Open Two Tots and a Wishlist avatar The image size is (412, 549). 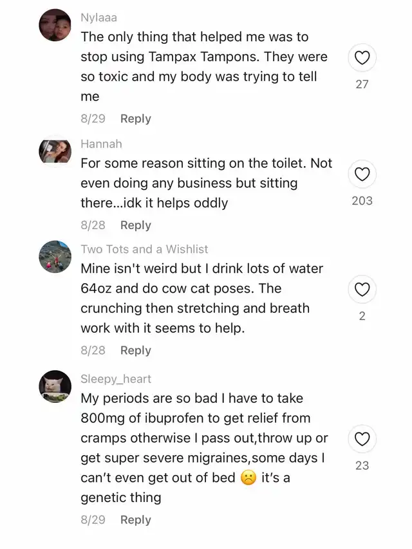click(55, 257)
